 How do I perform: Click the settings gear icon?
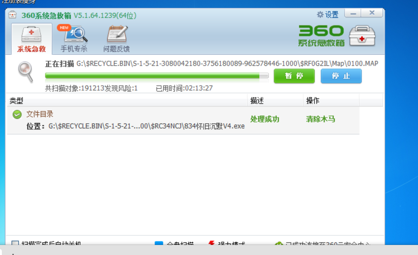point(320,15)
